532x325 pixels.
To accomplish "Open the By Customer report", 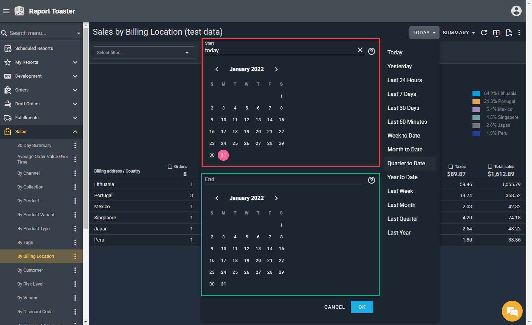I will click(30, 270).
